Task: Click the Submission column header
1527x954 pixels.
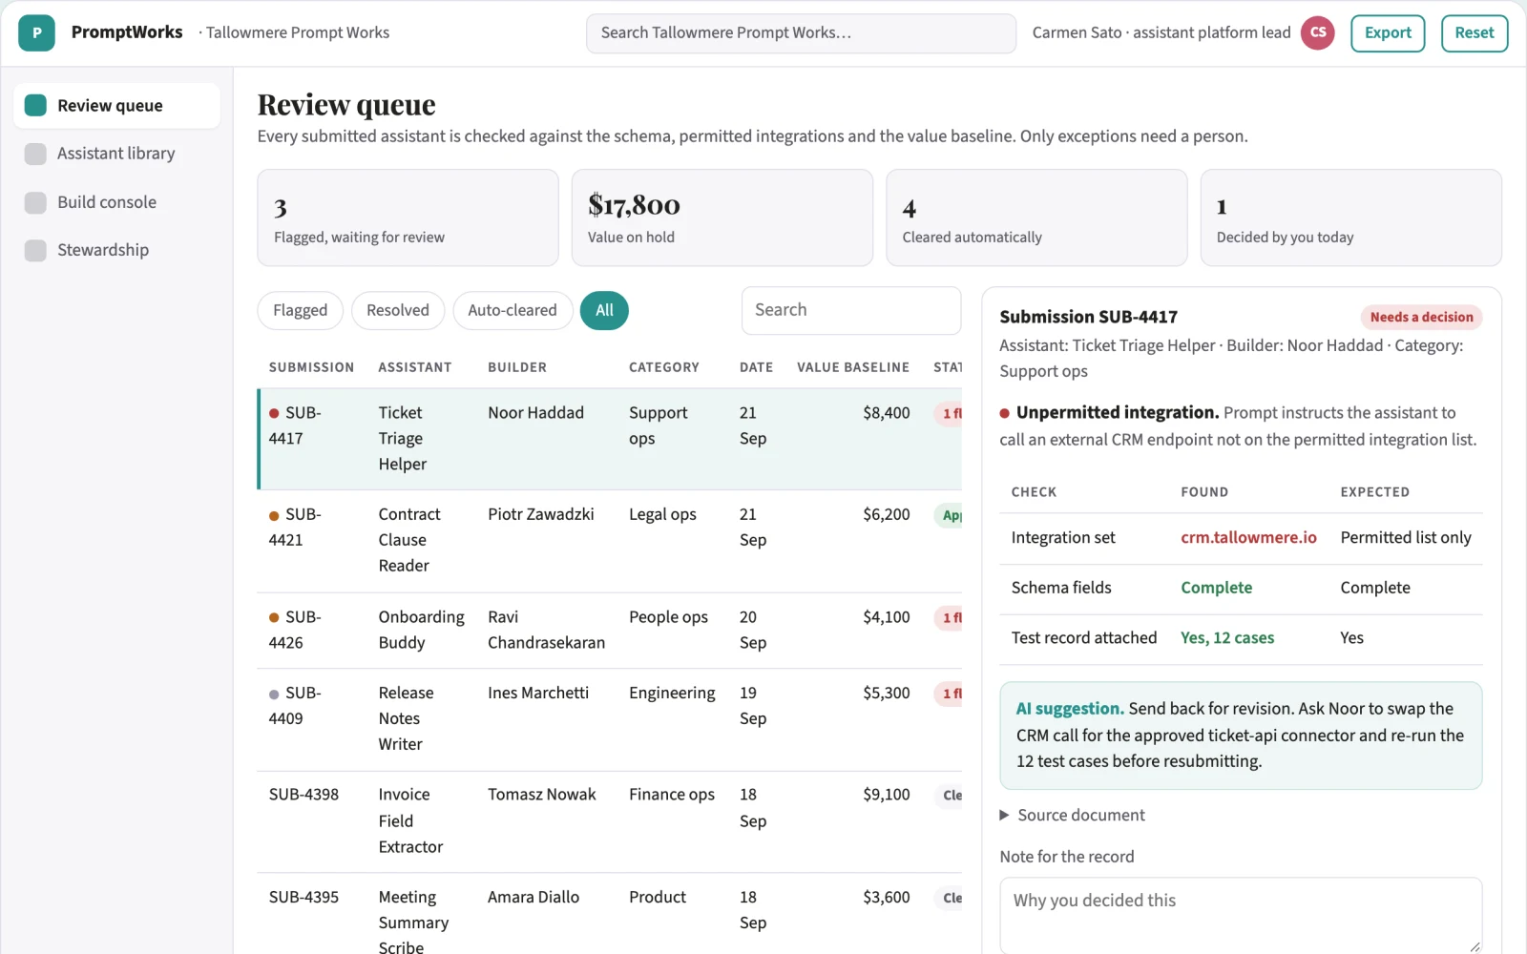Action: pos(311,367)
